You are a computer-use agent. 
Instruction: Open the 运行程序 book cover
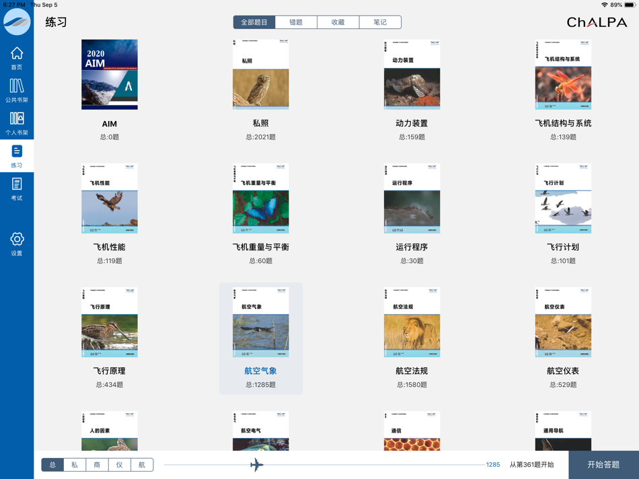412,198
